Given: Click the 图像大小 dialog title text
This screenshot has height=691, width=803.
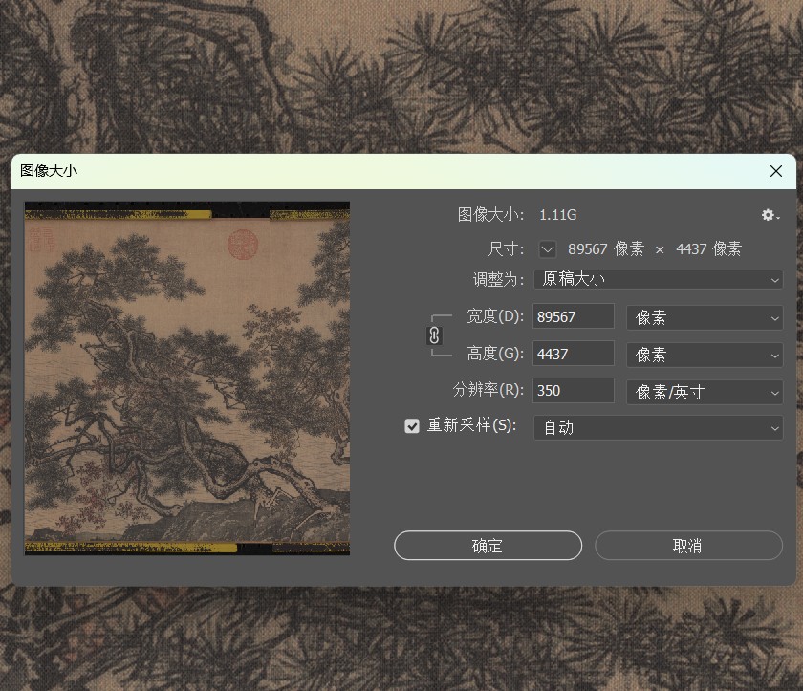Looking at the screenshot, I should tap(49, 171).
